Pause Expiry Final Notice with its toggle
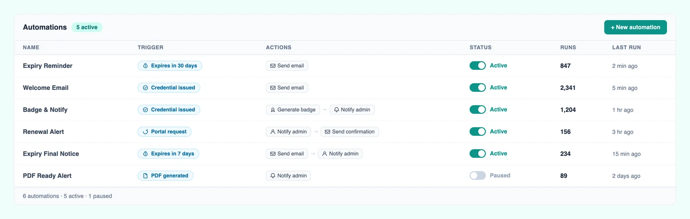Viewport: 690px width, 219px height. point(478,154)
